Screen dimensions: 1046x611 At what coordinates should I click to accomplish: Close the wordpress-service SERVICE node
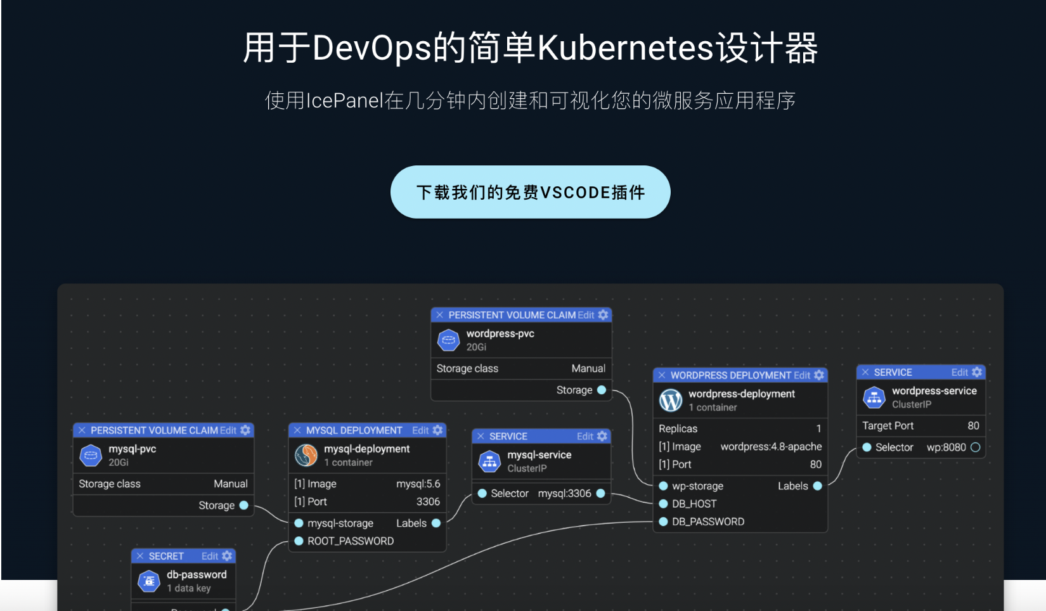tap(865, 372)
